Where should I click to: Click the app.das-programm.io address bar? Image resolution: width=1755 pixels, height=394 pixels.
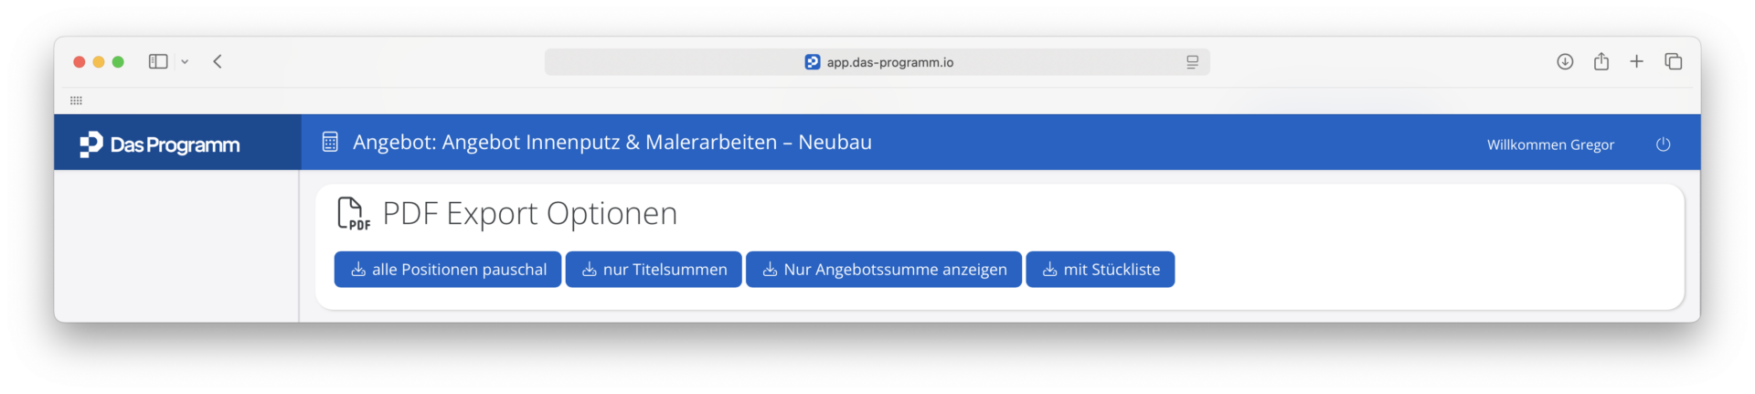tap(877, 62)
